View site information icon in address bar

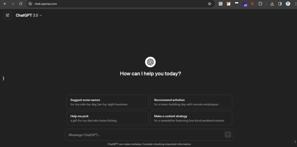(x=30, y=4)
